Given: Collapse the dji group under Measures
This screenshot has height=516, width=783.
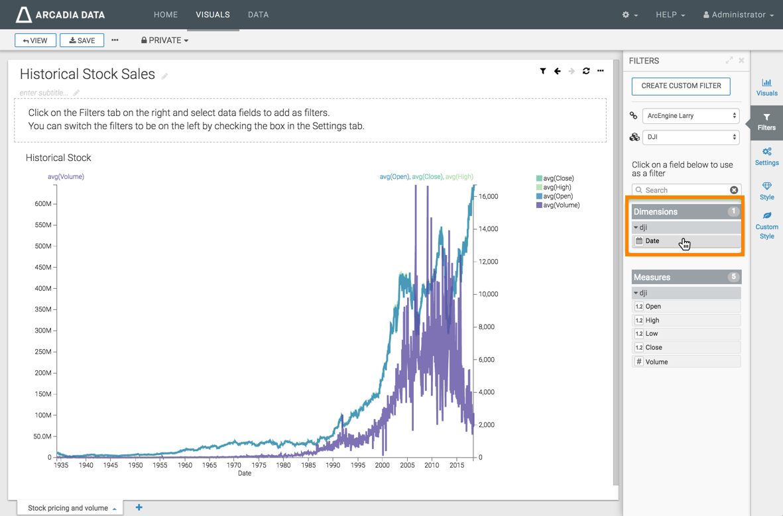Looking at the screenshot, I should point(636,293).
